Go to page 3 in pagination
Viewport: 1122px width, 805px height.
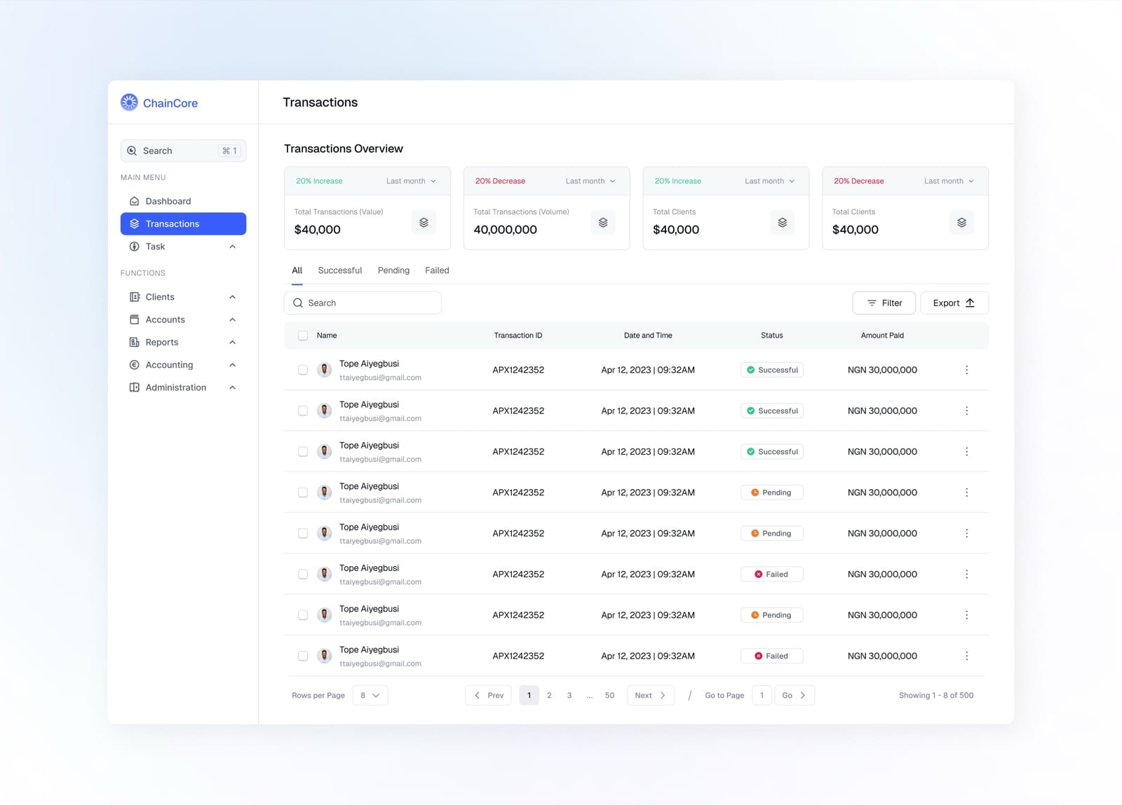coord(569,695)
